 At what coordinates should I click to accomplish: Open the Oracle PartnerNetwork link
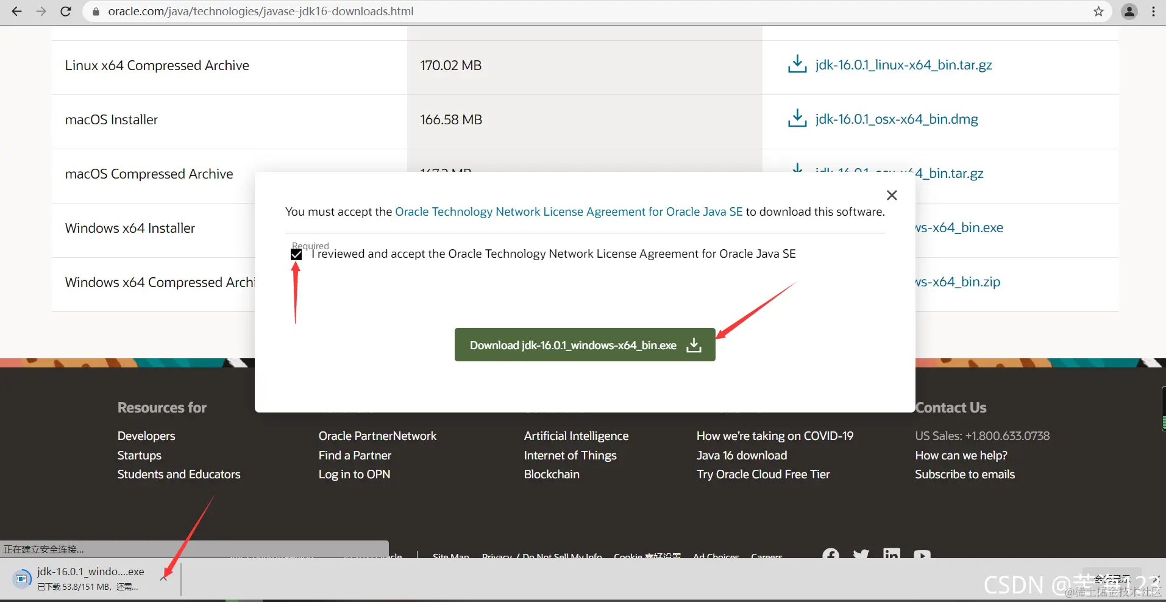tap(377, 436)
